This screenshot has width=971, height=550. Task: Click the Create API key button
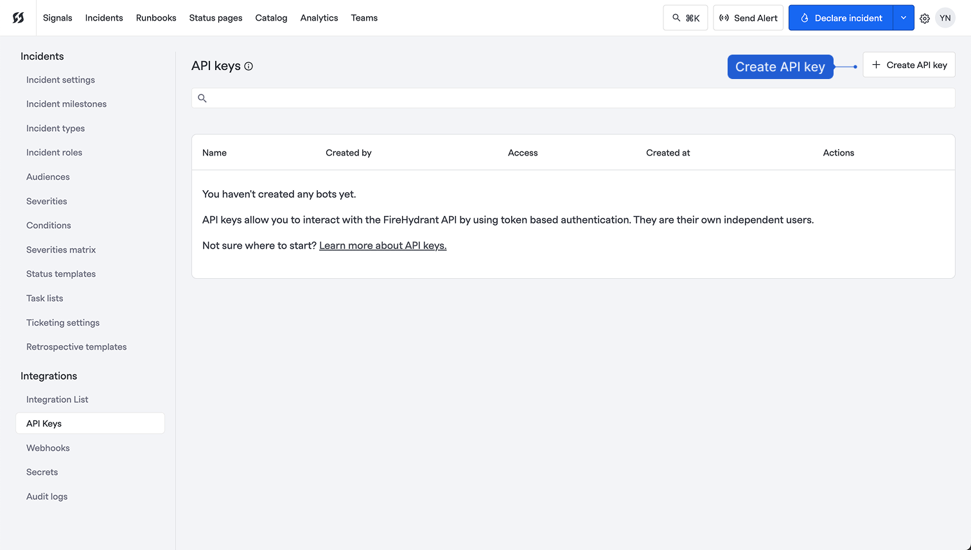click(x=909, y=65)
